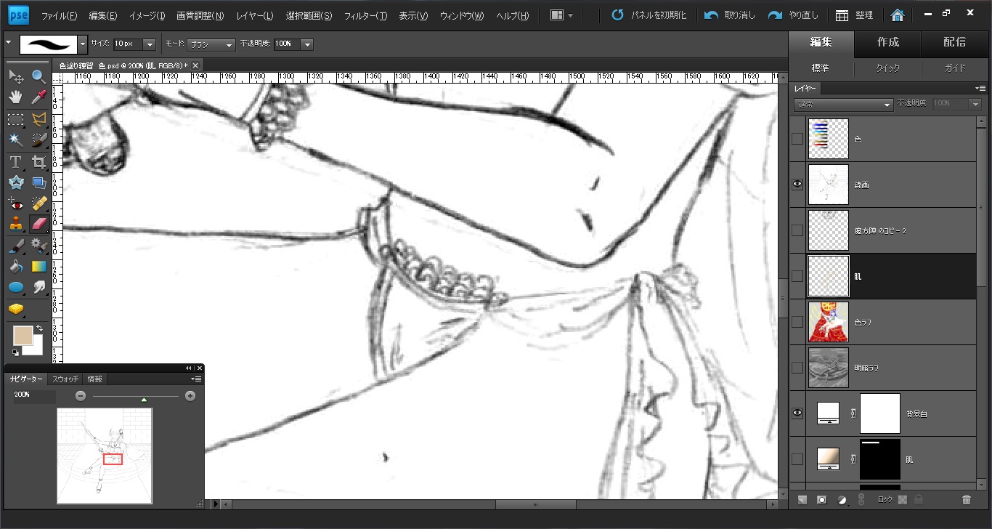Hide the 線画 layer

[x=797, y=185]
